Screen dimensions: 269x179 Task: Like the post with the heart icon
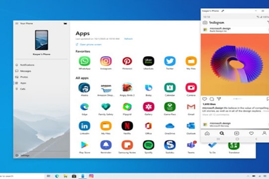205,99
